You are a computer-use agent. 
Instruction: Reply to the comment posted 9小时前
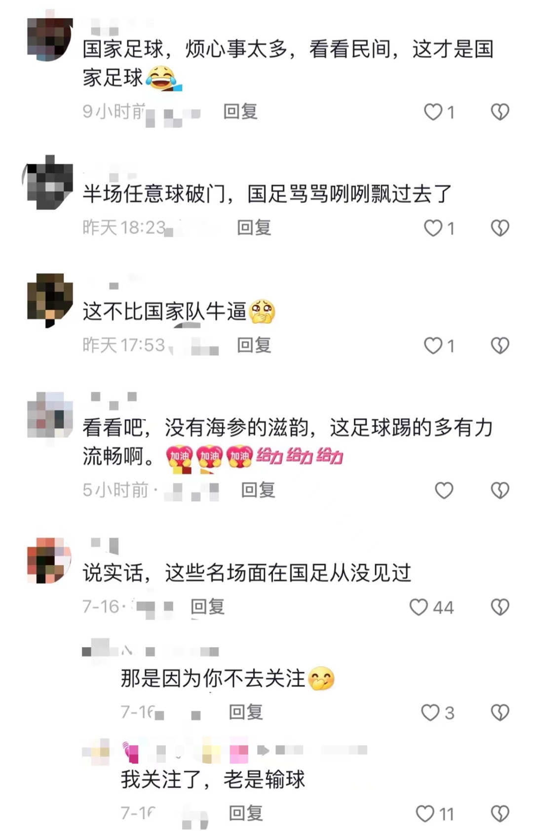pos(240,112)
